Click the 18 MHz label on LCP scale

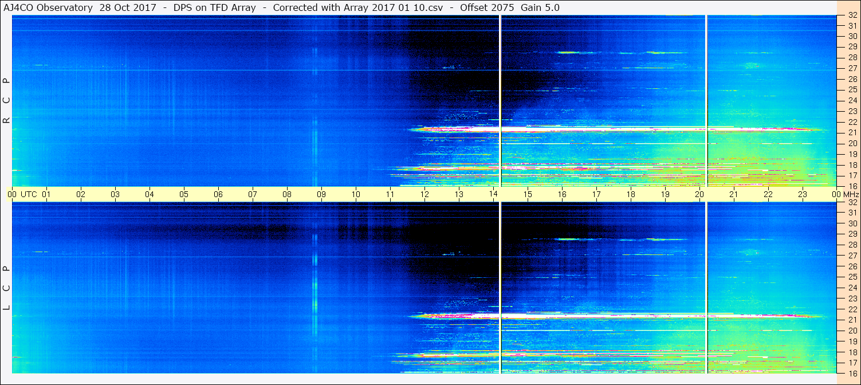pos(852,352)
